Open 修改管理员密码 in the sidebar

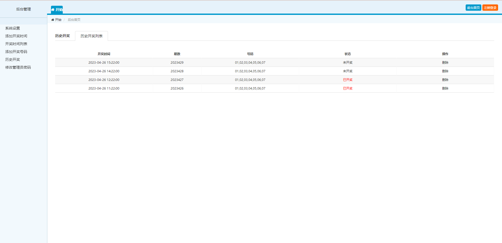18,67
